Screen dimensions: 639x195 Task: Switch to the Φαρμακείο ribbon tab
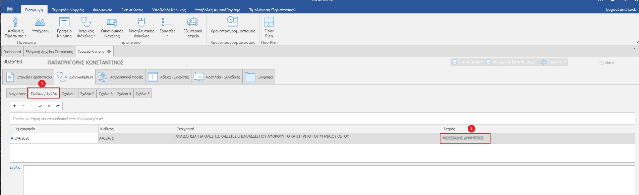click(x=103, y=10)
